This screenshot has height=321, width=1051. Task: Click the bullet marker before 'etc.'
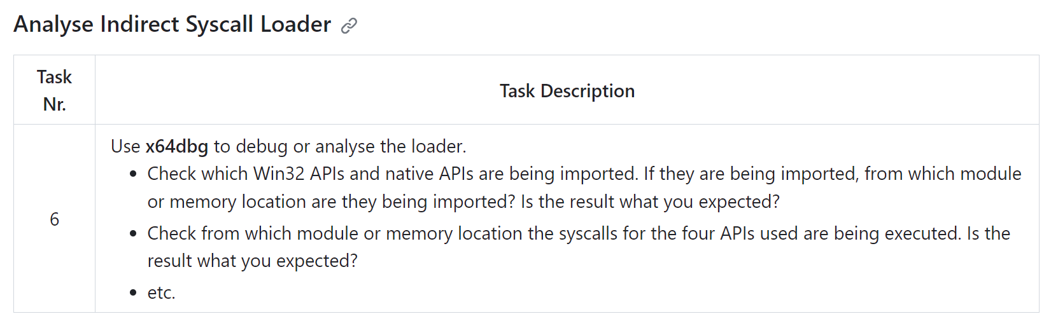pos(133,293)
